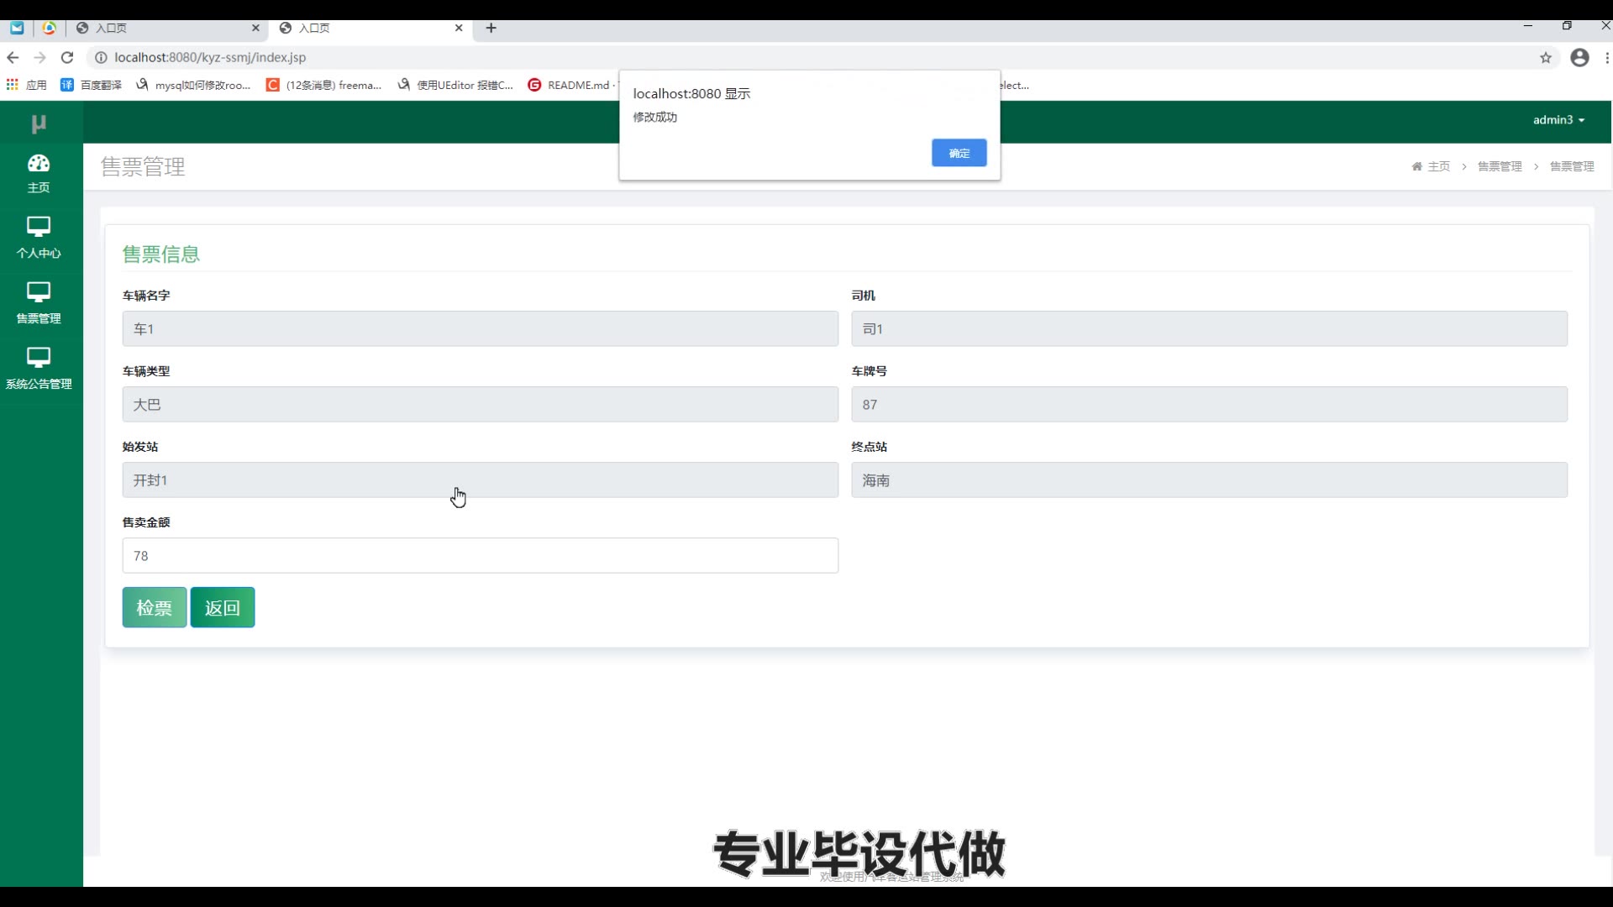This screenshot has height=907, width=1613.
Task: Bookmark the page with the star icon
Action: pos(1545,57)
